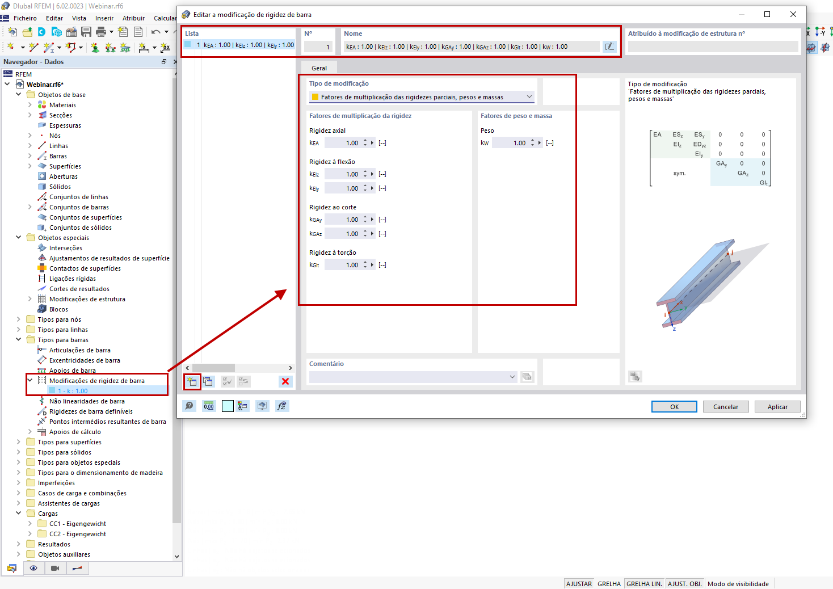Screen dimensions: 833x589
Task: Select the light blue color swatch
Action: (227, 406)
